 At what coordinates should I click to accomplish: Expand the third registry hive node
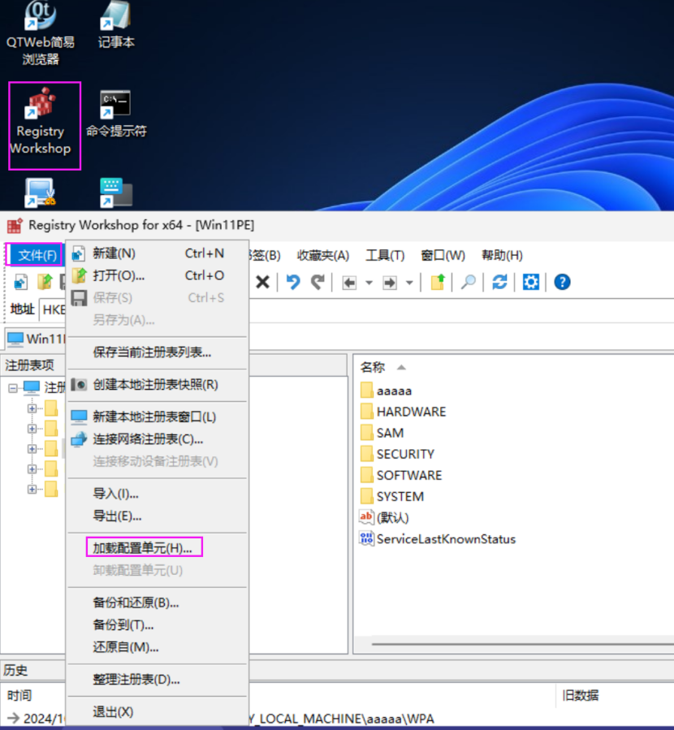[x=32, y=448]
